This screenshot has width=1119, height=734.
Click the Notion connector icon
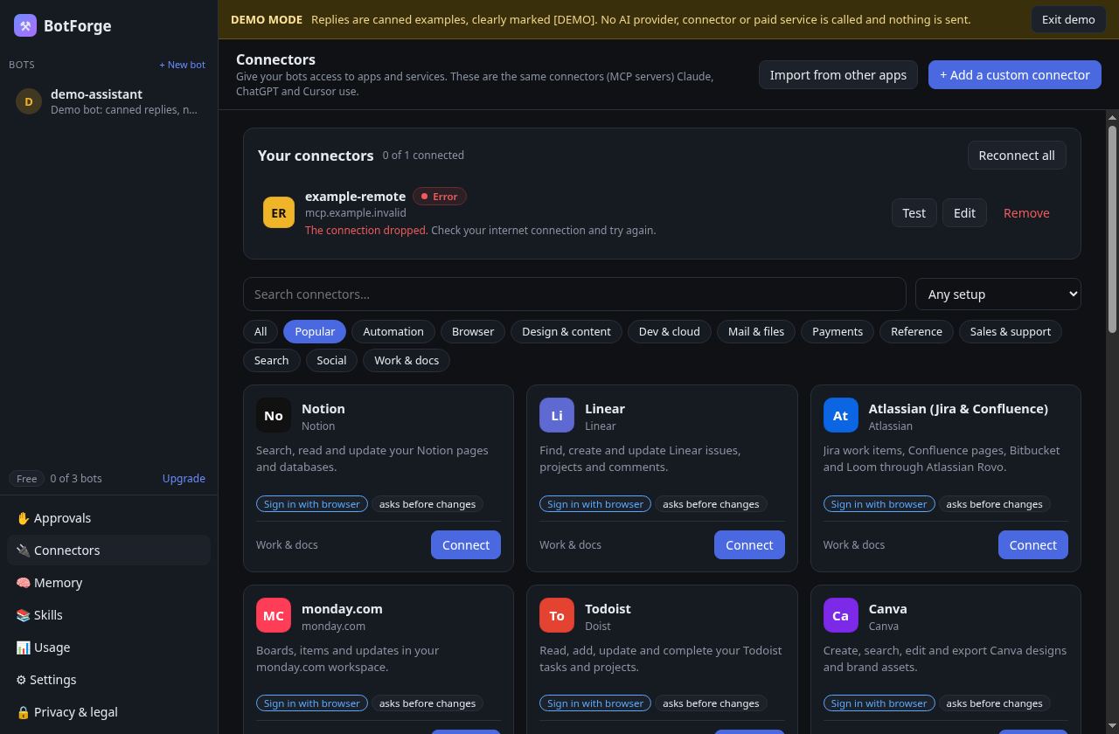pos(274,416)
